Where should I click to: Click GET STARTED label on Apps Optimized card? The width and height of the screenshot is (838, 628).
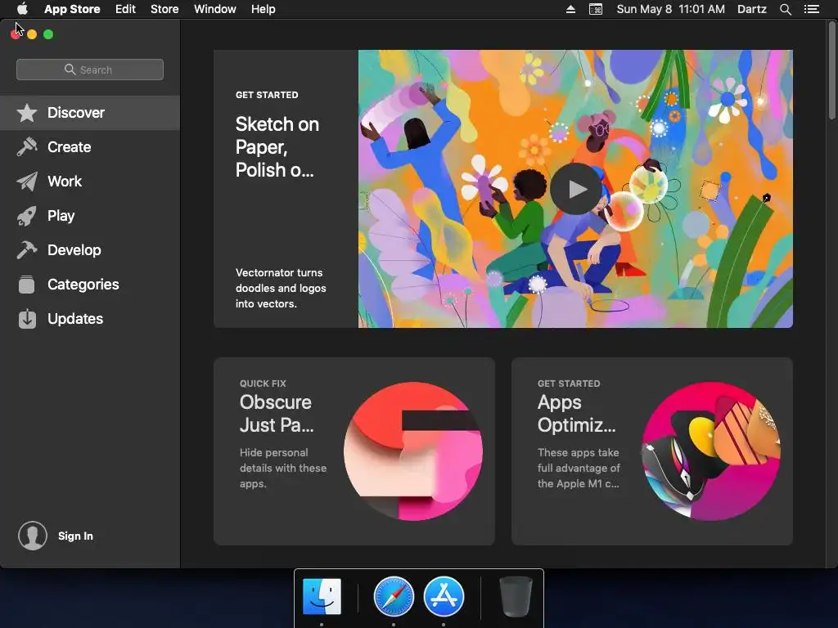[569, 384]
